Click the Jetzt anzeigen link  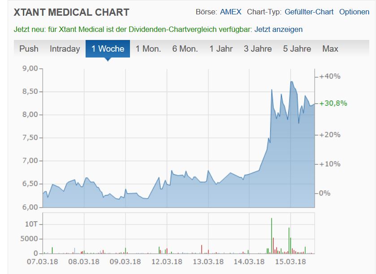(x=278, y=29)
